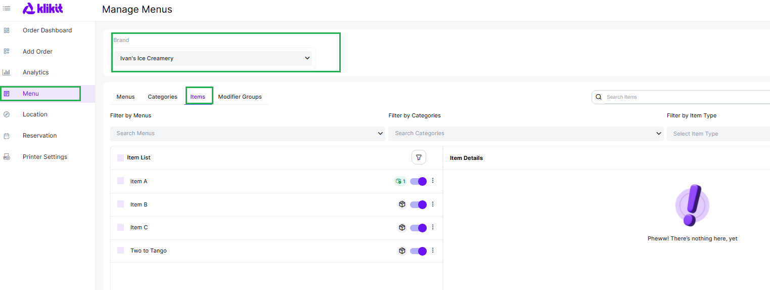Go to Order Dashboard in sidebar

point(47,30)
